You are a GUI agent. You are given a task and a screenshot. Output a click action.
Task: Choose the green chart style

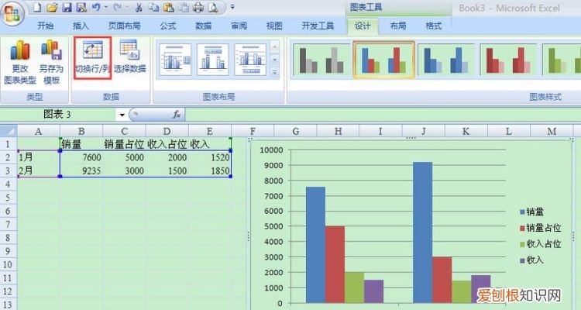click(x=562, y=60)
